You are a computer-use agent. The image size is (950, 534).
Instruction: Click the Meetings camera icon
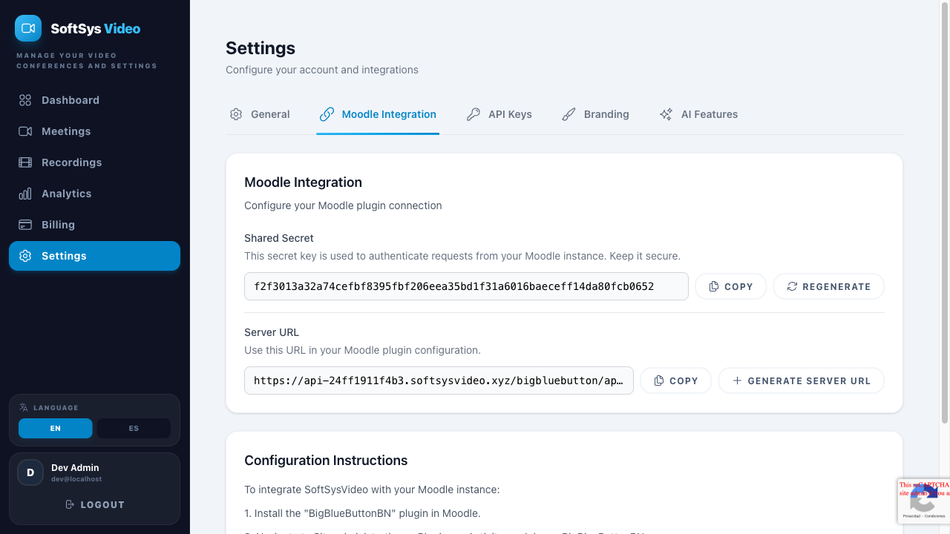click(x=25, y=131)
